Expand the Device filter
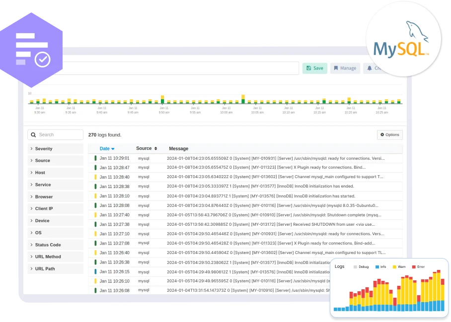The image size is (451, 322). click(x=55, y=221)
